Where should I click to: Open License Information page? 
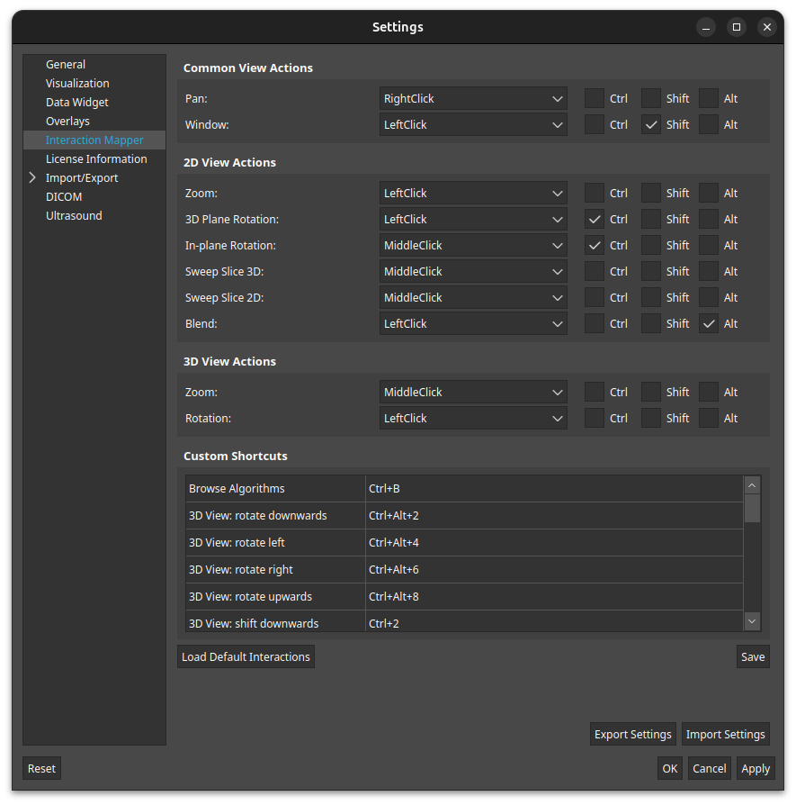click(x=94, y=159)
